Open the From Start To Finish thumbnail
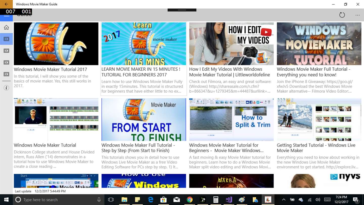The height and width of the screenshot is (205, 364). tap(144, 119)
